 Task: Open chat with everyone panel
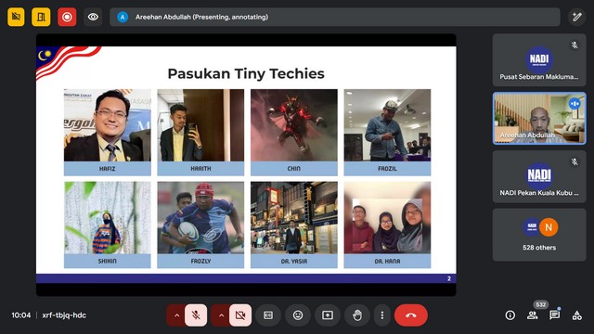point(555,315)
